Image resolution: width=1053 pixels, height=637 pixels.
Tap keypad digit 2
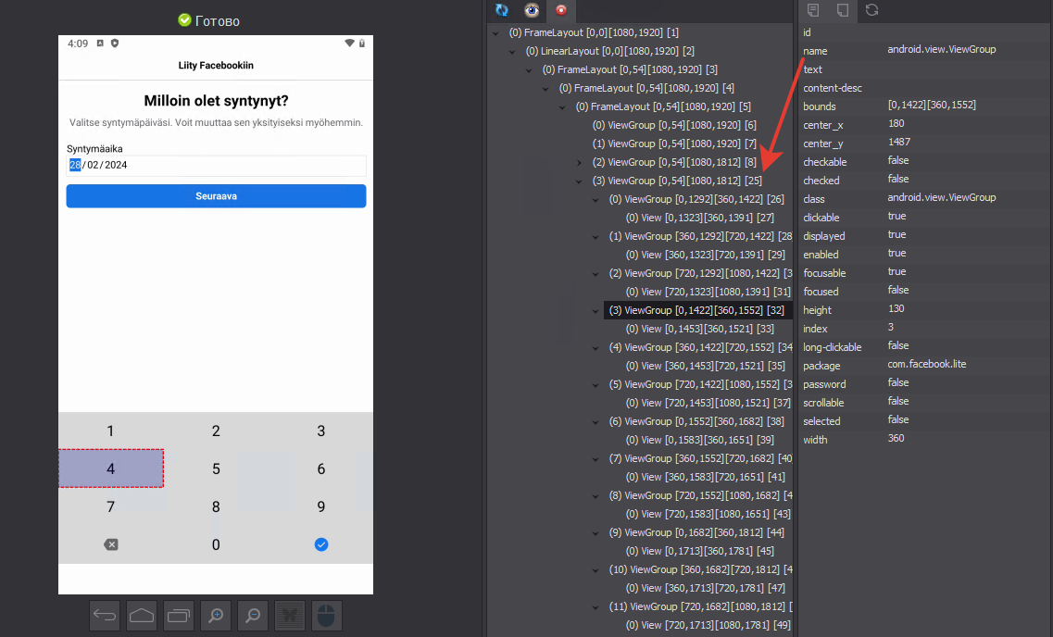[x=216, y=431]
